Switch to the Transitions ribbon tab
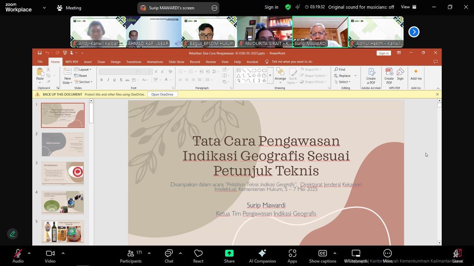This screenshot has width=474, height=266. pyautogui.click(x=134, y=62)
